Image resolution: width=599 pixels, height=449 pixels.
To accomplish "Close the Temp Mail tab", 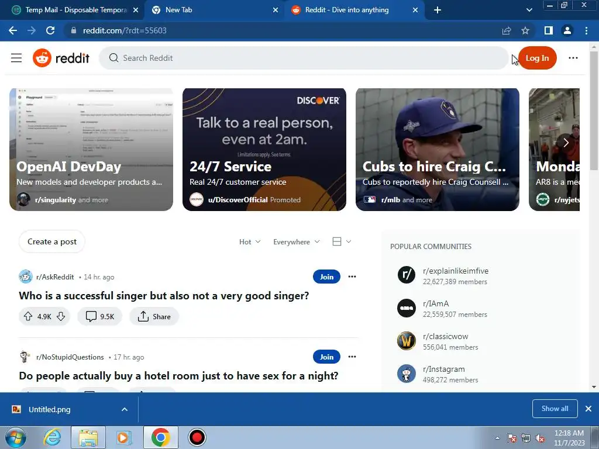I will coord(136,11).
